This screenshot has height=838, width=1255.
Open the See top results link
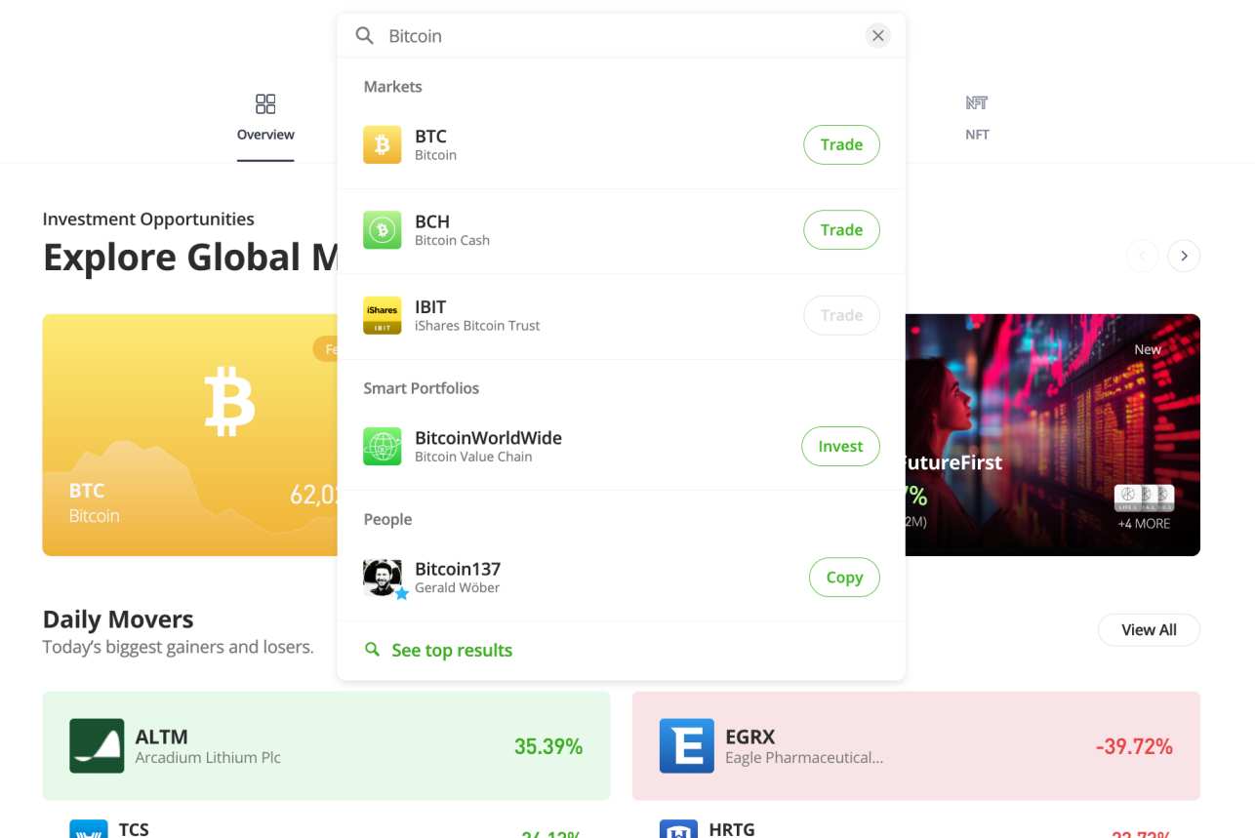pyautogui.click(x=452, y=651)
